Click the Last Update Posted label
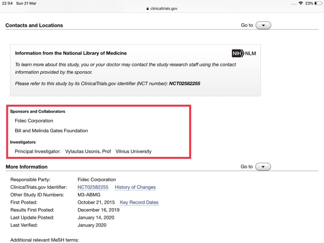 (x=32, y=218)
